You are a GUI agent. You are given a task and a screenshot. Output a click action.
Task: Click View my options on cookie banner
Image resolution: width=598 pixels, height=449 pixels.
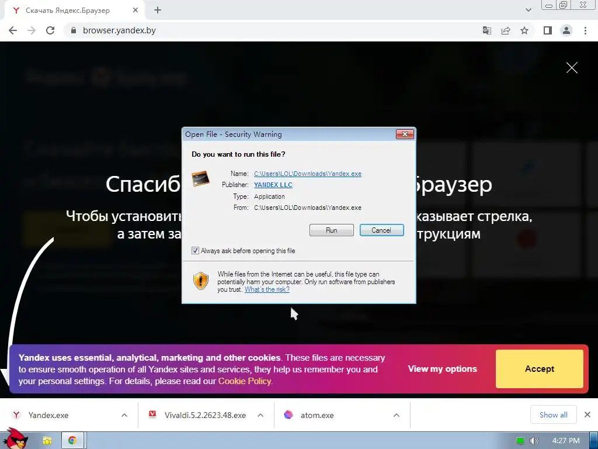[x=443, y=369]
